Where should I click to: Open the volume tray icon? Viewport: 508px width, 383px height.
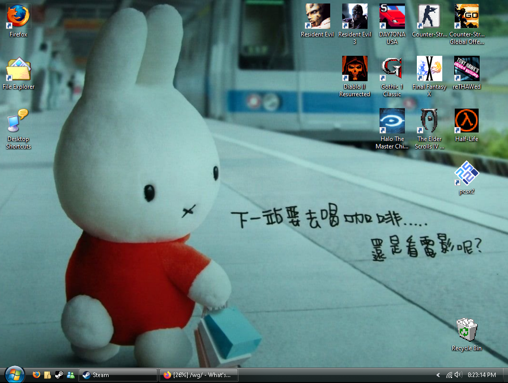point(458,375)
